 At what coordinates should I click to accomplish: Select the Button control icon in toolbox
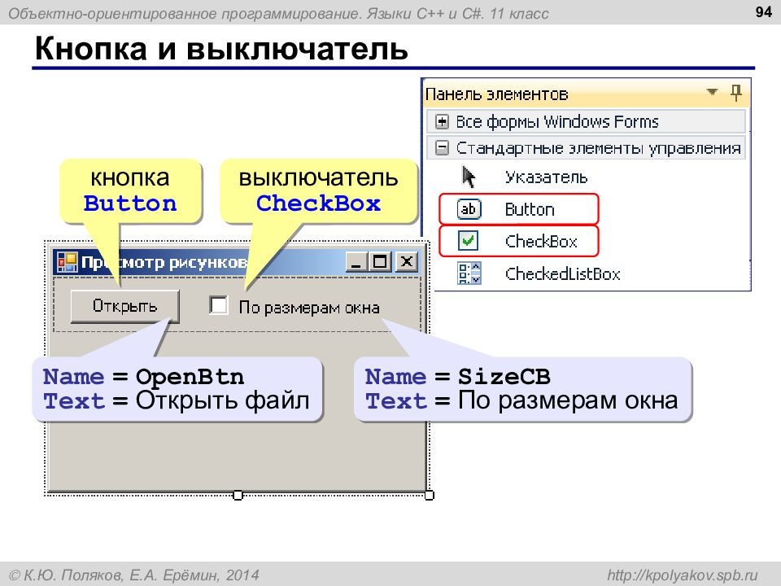click(469, 209)
